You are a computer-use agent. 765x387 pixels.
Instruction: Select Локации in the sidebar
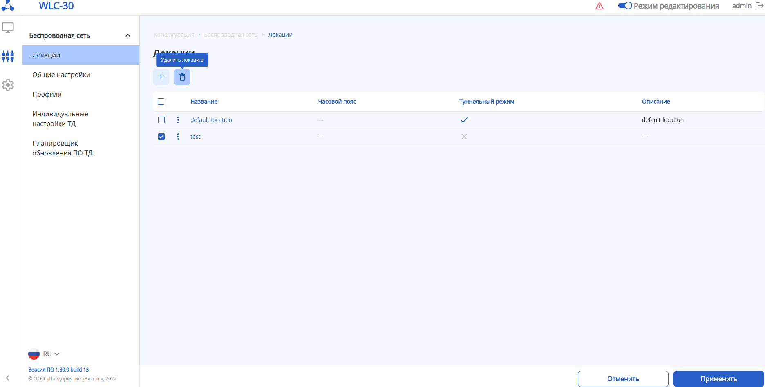point(81,55)
